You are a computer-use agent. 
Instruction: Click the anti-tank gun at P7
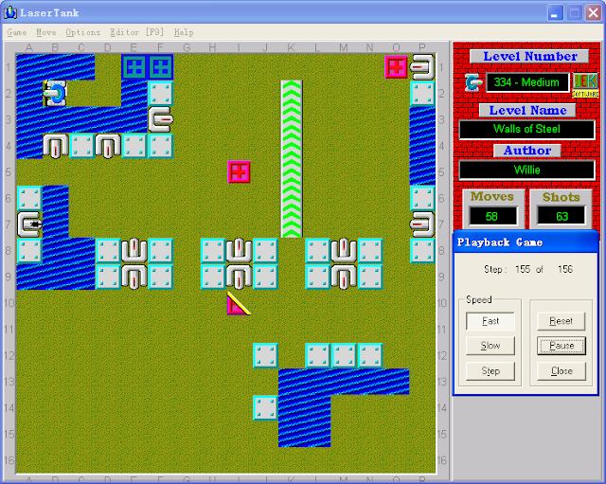pyautogui.click(x=422, y=224)
